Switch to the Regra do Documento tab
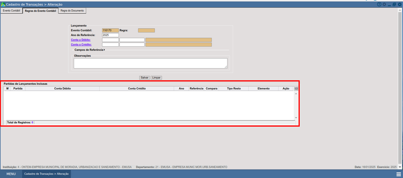This screenshot has height=178, width=403. pos(72,11)
